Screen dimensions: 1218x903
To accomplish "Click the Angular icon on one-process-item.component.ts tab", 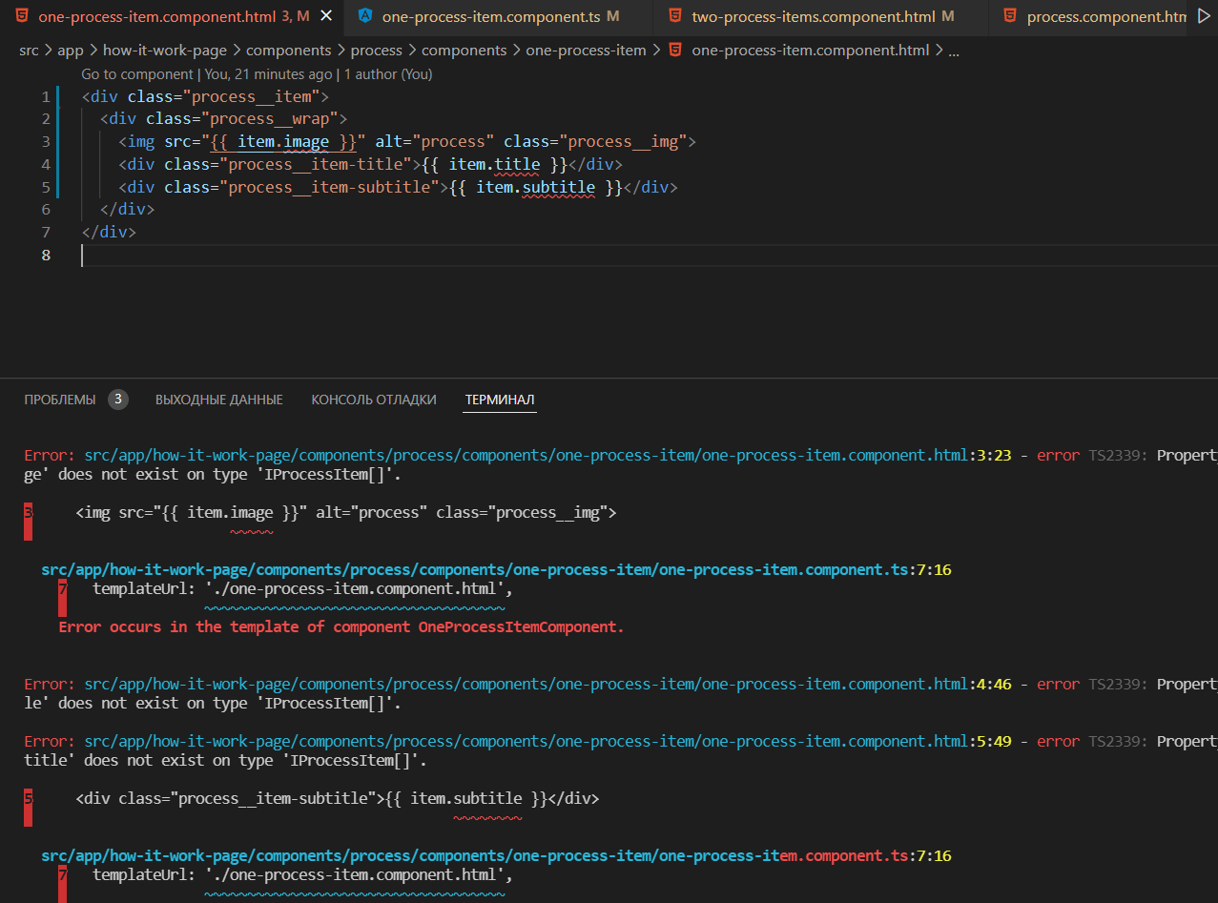I will (x=365, y=16).
